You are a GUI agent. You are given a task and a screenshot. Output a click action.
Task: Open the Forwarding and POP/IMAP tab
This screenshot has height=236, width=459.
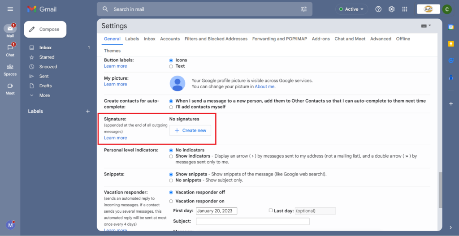click(279, 39)
